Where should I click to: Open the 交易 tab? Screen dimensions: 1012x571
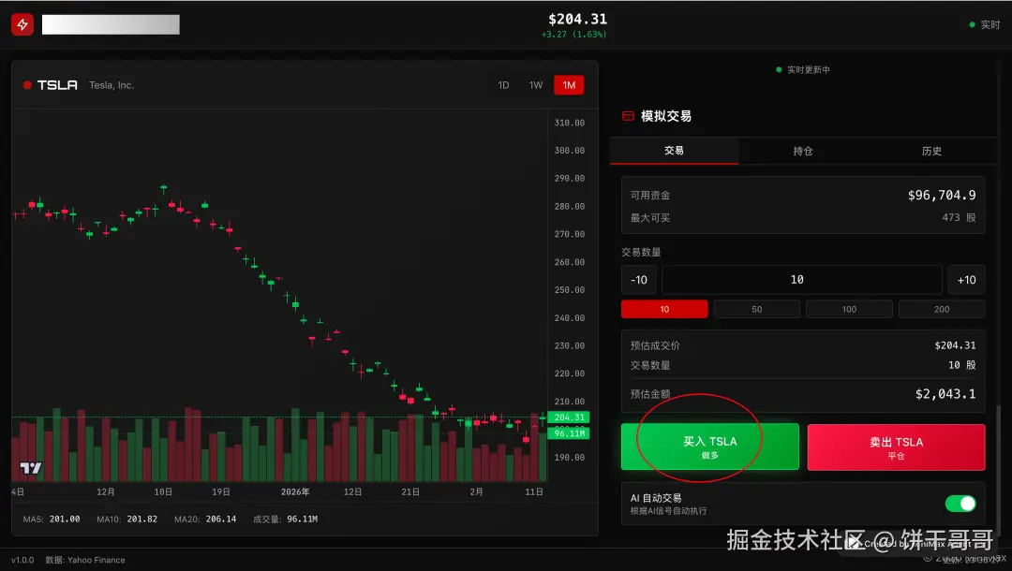pos(674,151)
